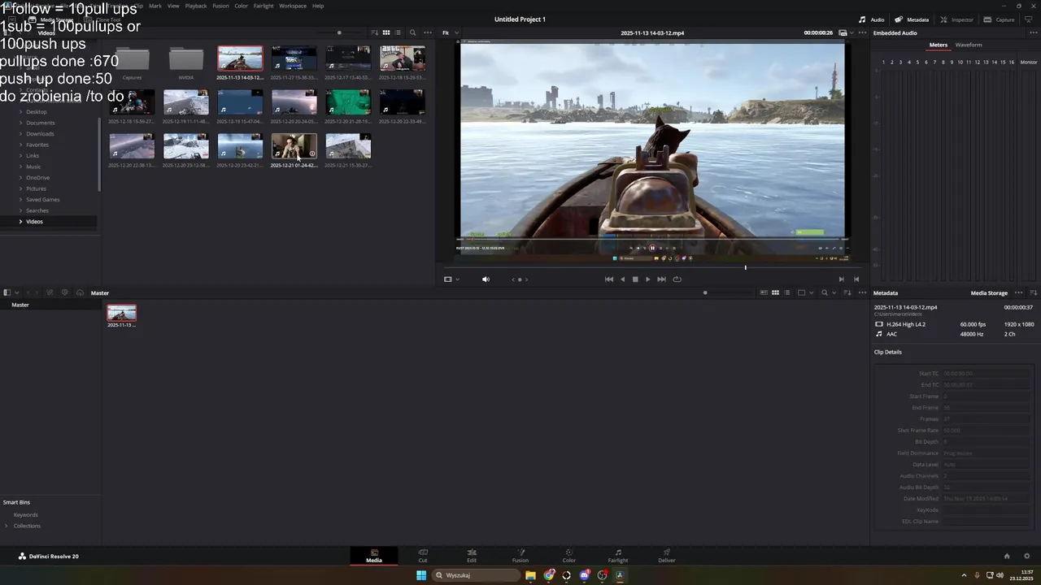Open Metadata panel options (three dots)

[1020, 292]
